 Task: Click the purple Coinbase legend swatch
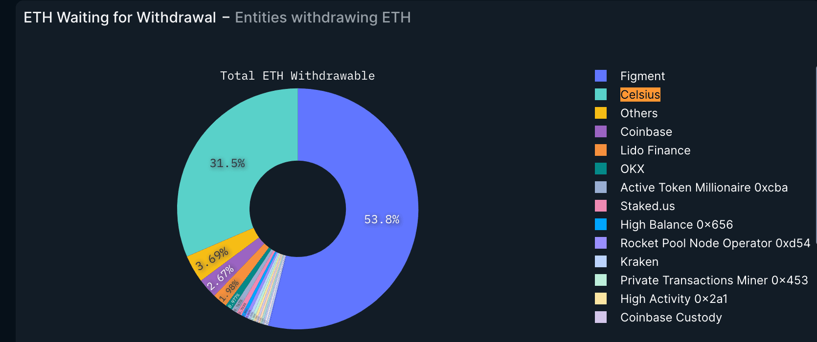click(601, 131)
